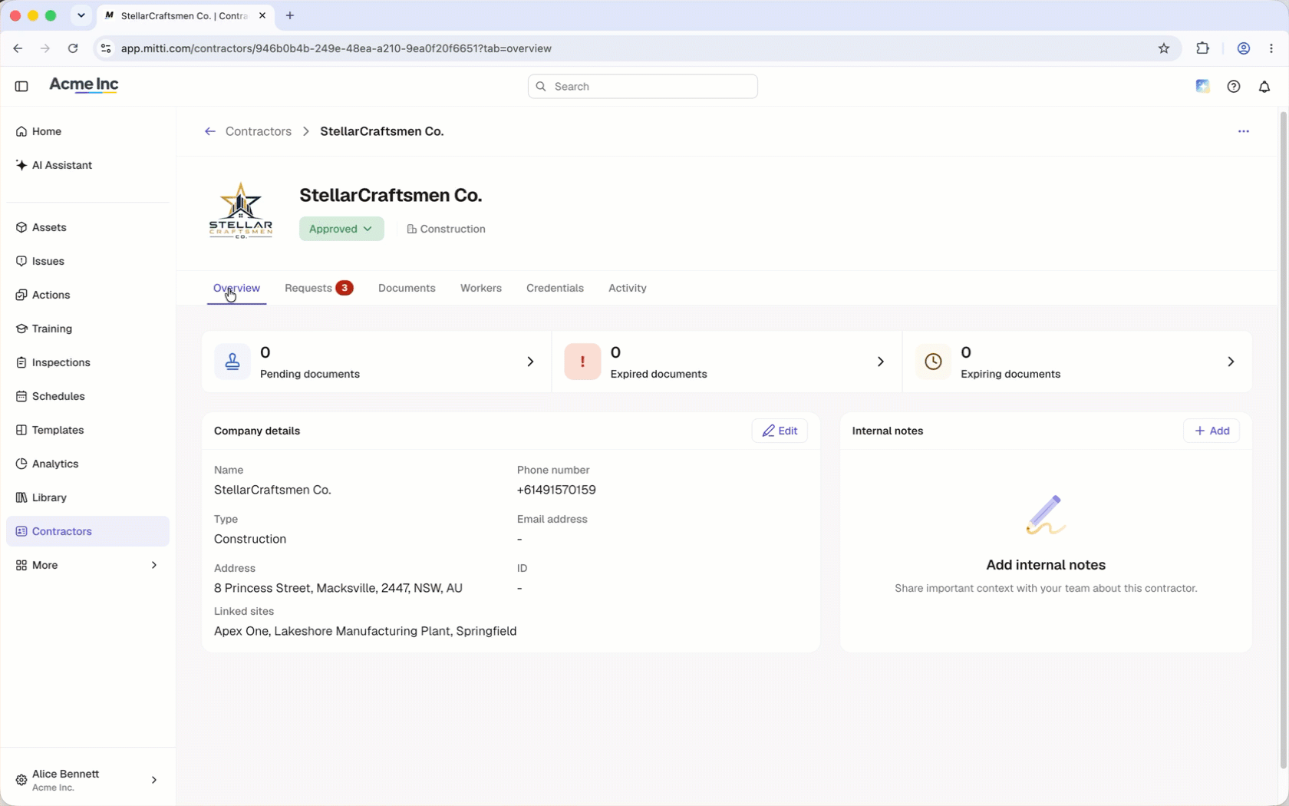
Task: Switch to the Activity tab
Action: tap(628, 288)
